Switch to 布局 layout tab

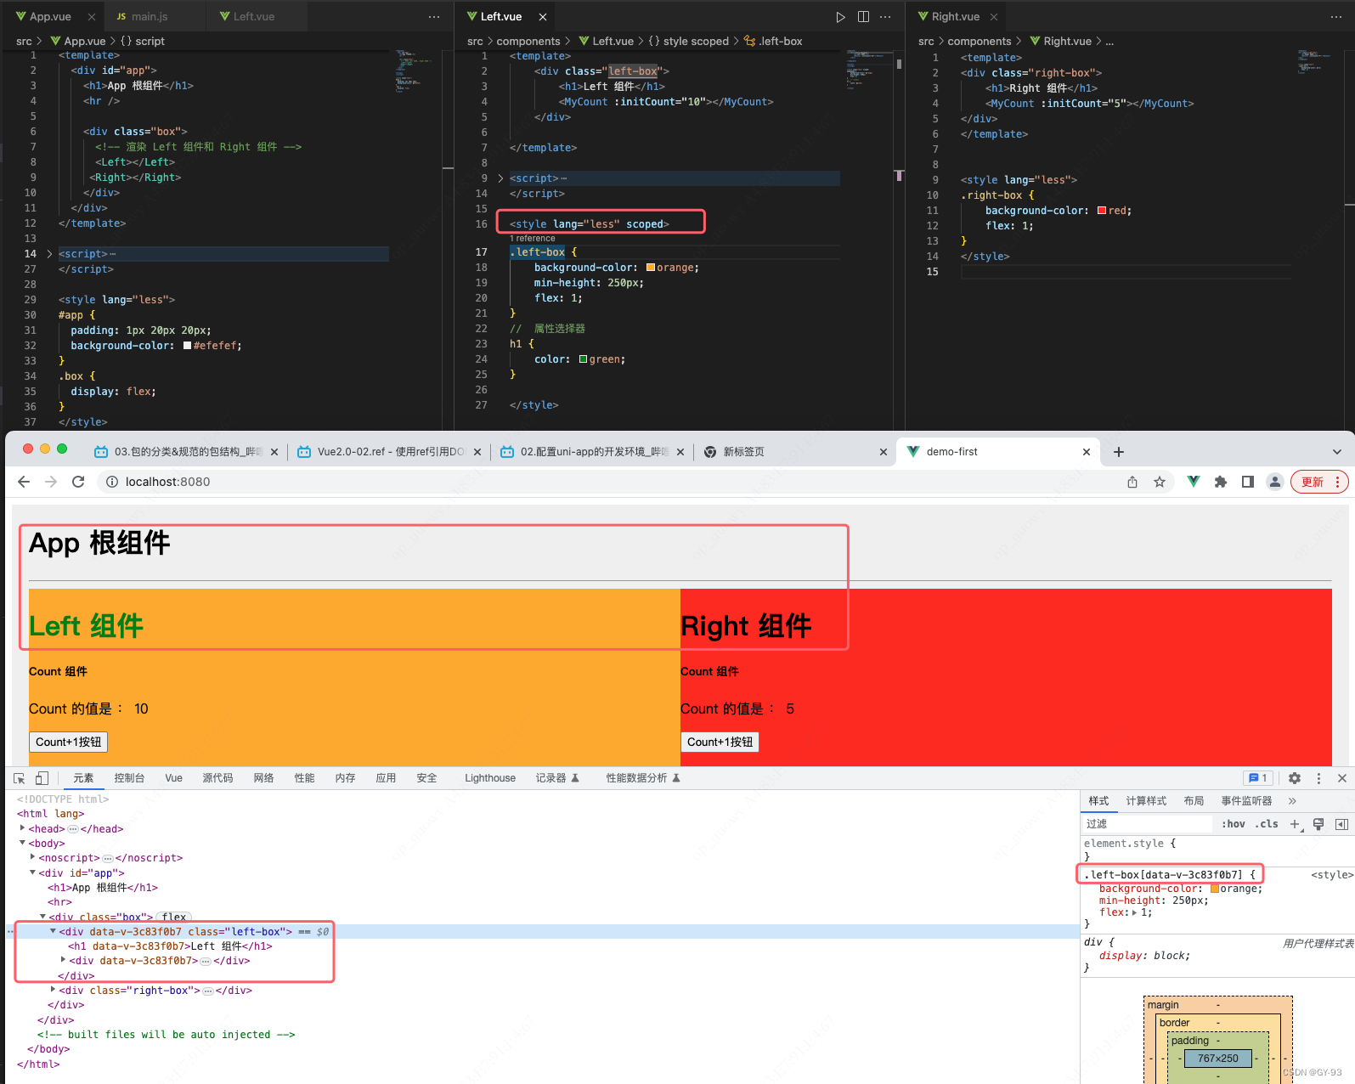[x=1194, y=801]
